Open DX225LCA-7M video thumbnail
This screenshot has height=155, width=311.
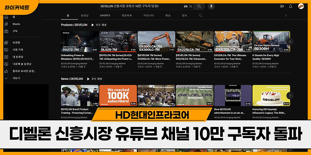(194, 41)
